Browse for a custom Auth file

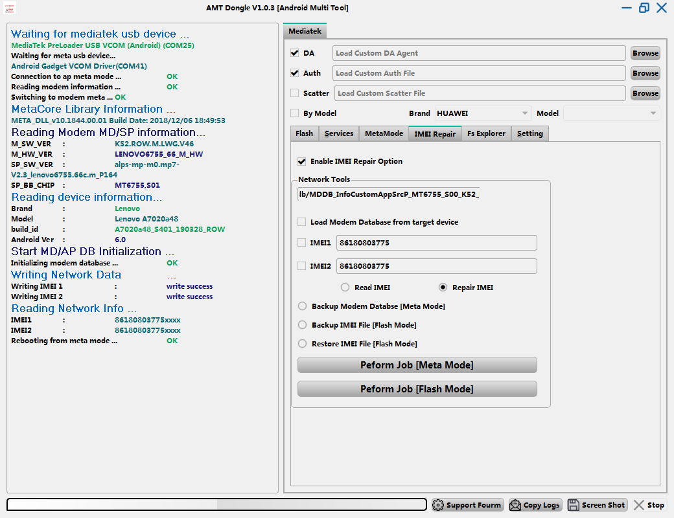645,73
